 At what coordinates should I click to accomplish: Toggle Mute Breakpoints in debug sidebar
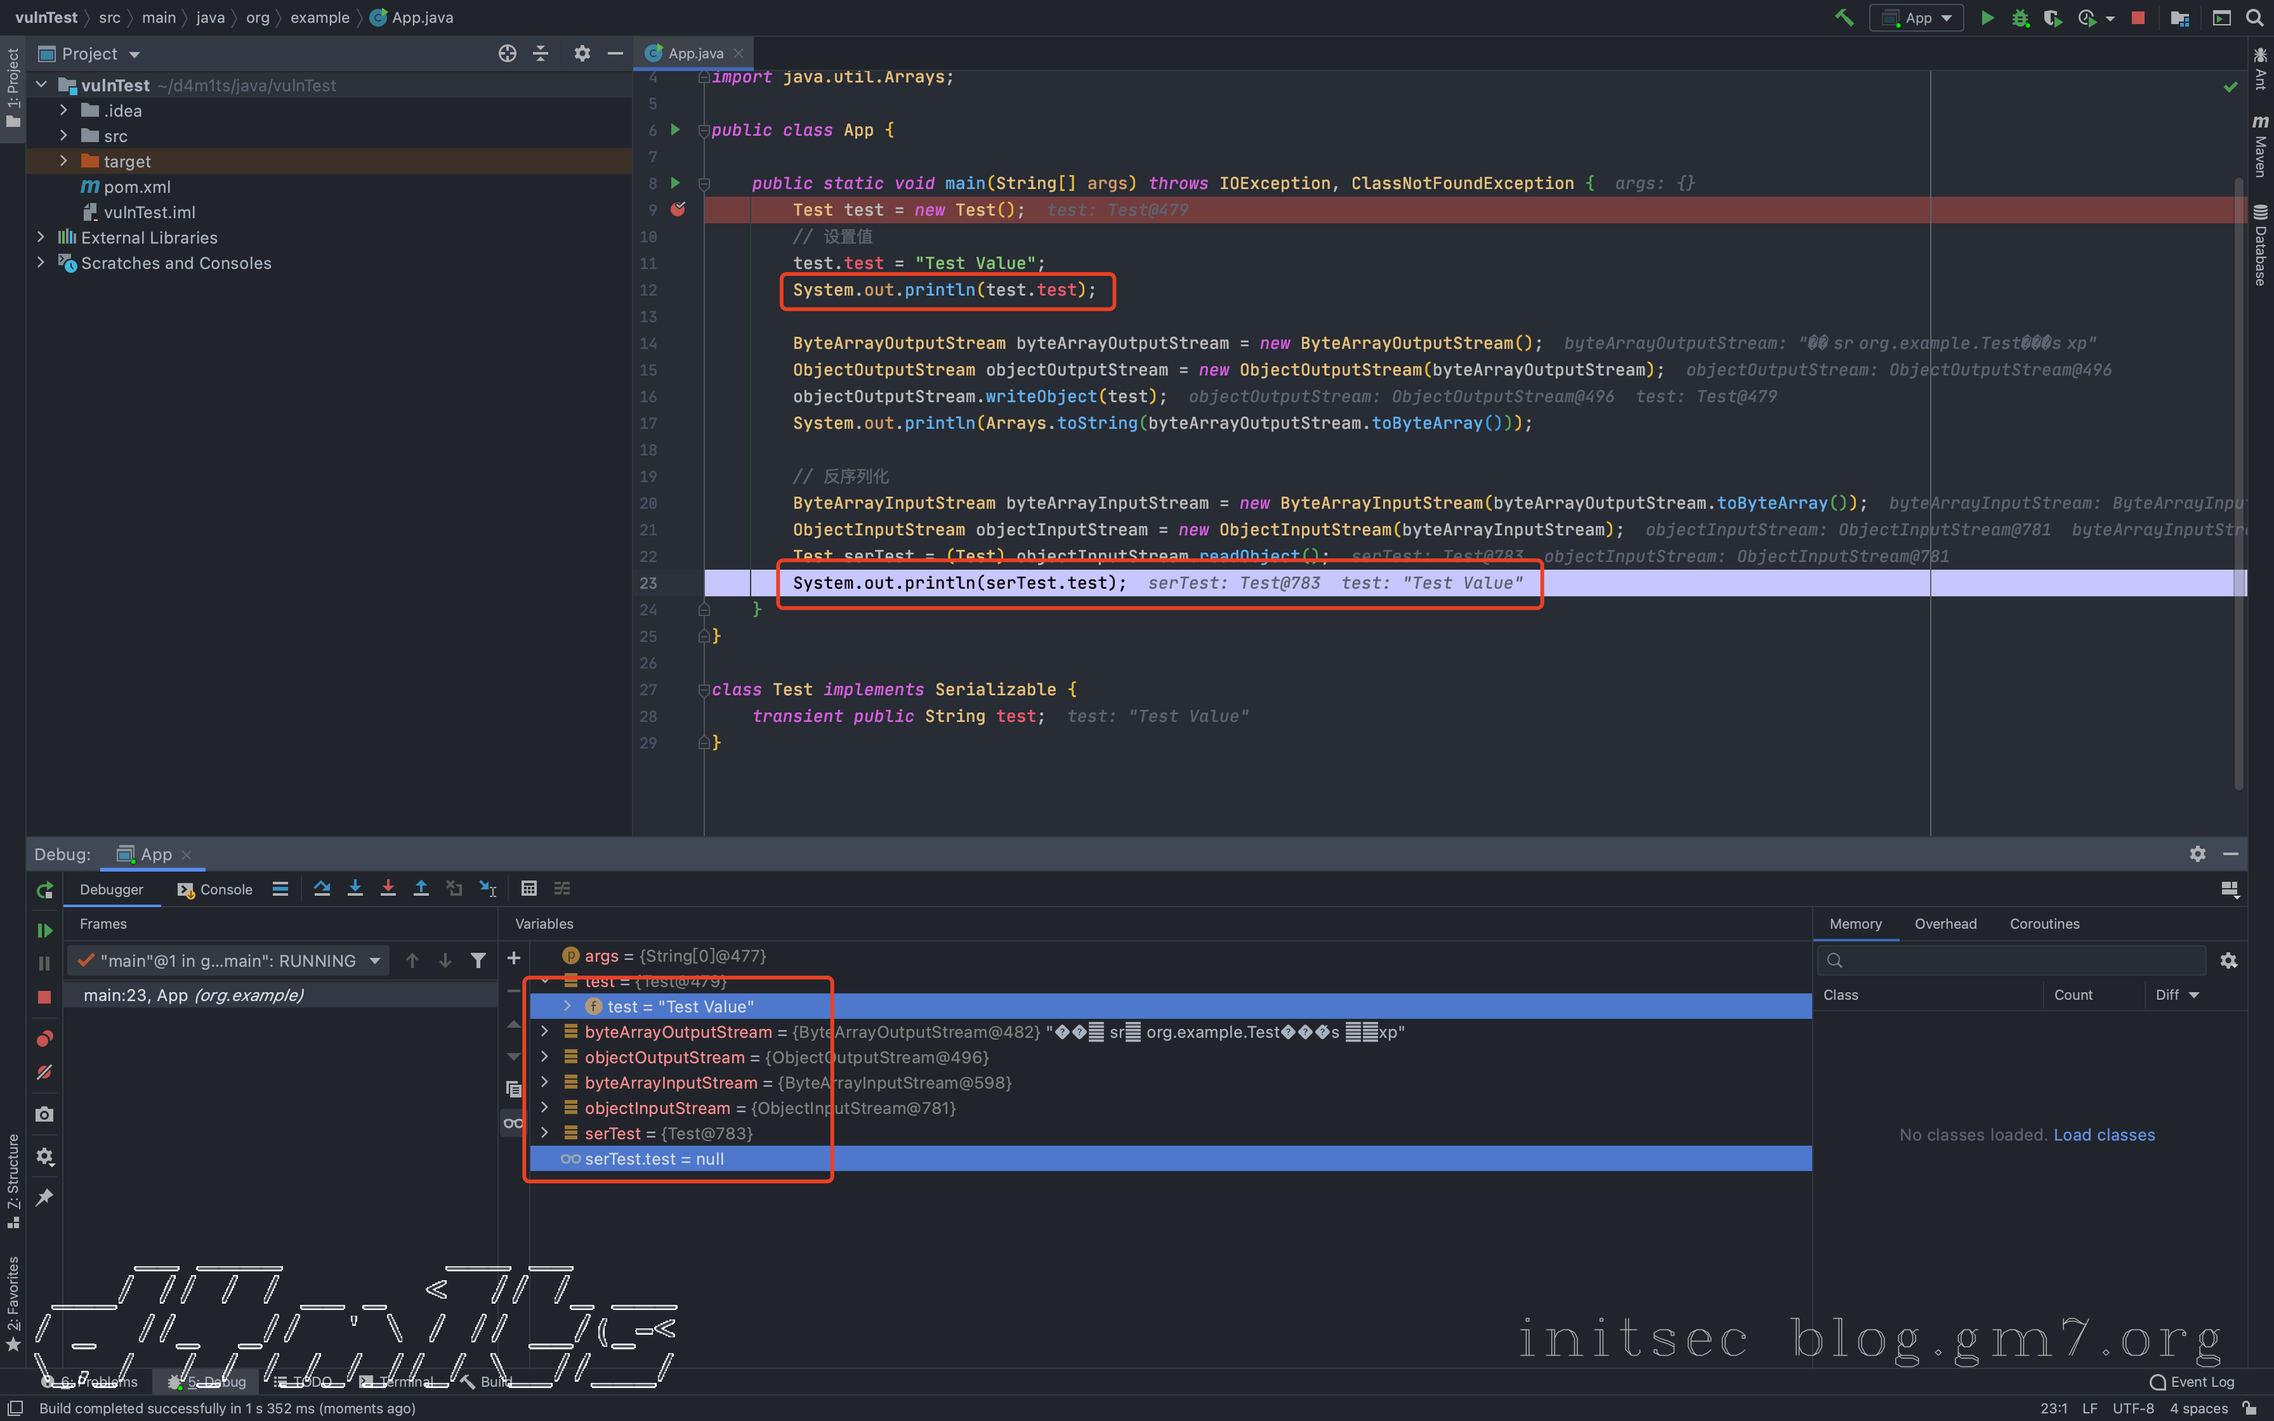click(44, 1072)
